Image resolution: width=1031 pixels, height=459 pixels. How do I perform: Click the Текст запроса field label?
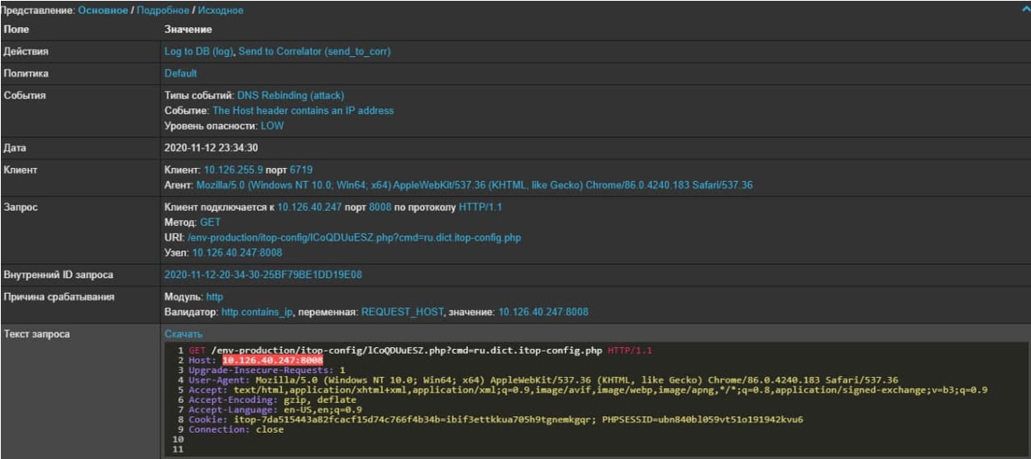(x=37, y=334)
